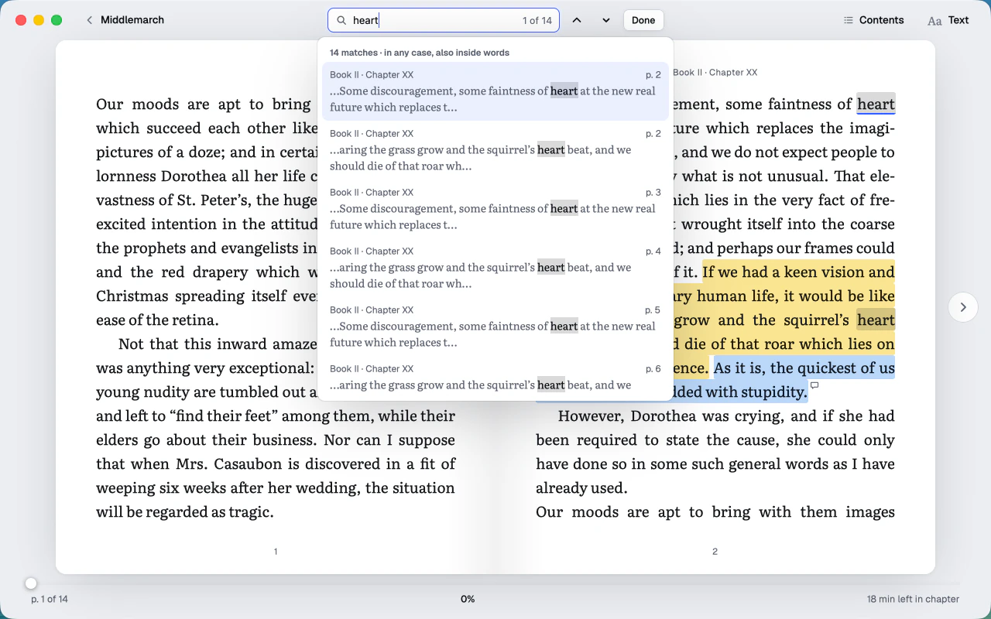Click the line starting "However, Dorothea was crying"
This screenshot has height=619, width=991.
[726, 416]
